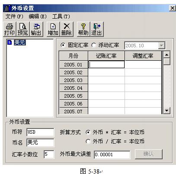The width and height of the screenshot is (176, 174).
Task: Click the 确认 button
Action: coord(149,154)
